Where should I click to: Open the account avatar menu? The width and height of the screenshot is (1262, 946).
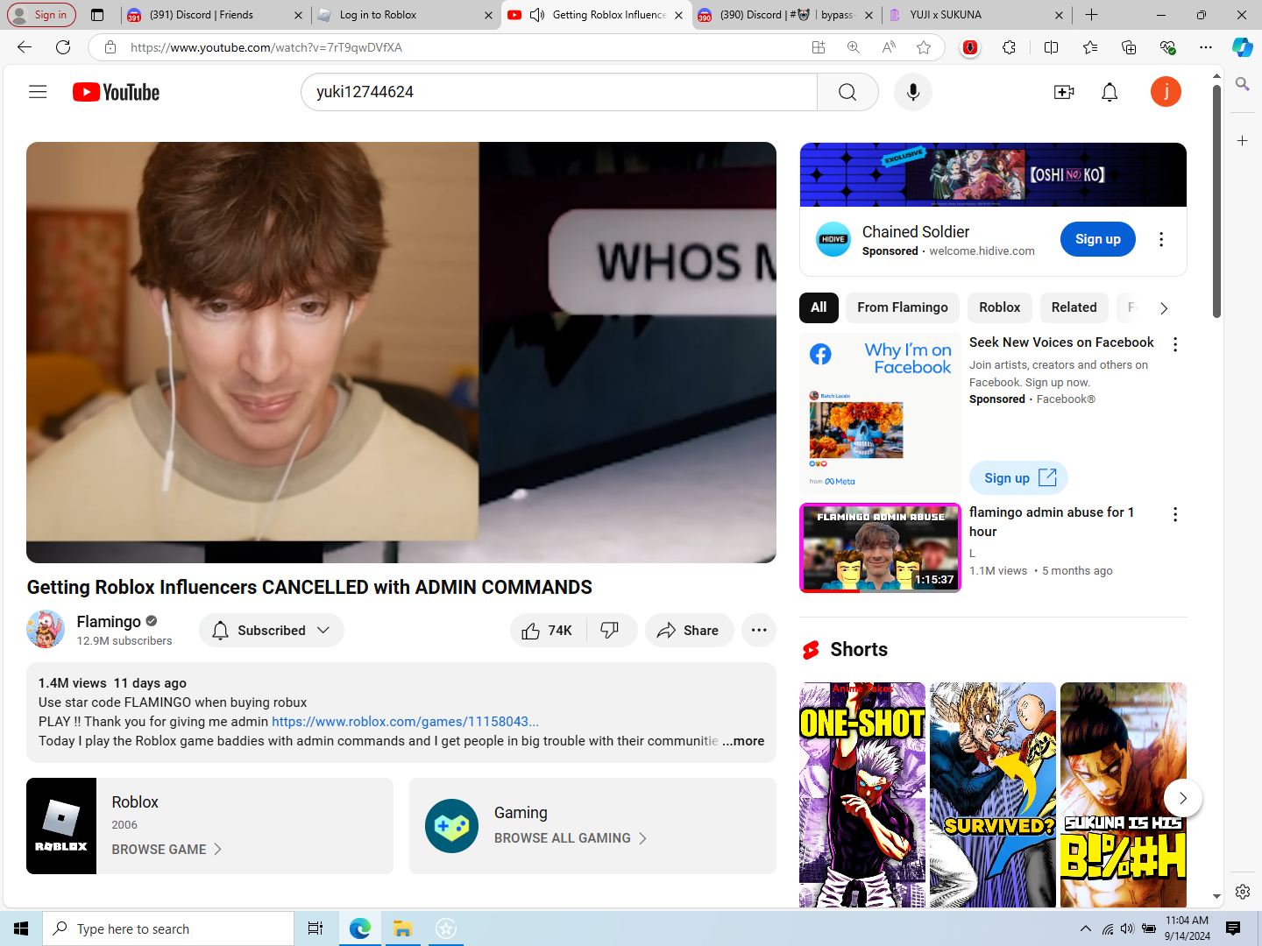point(1166,92)
